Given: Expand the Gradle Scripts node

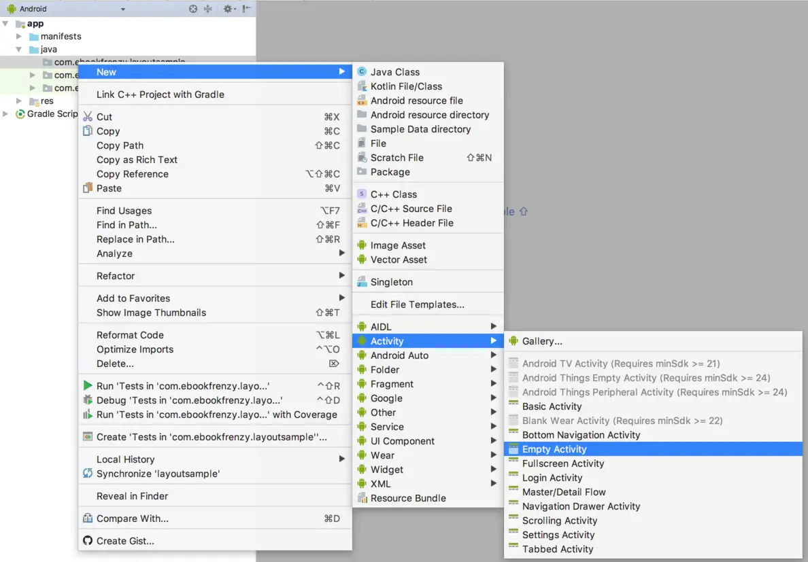Looking at the screenshot, I should tap(6, 114).
